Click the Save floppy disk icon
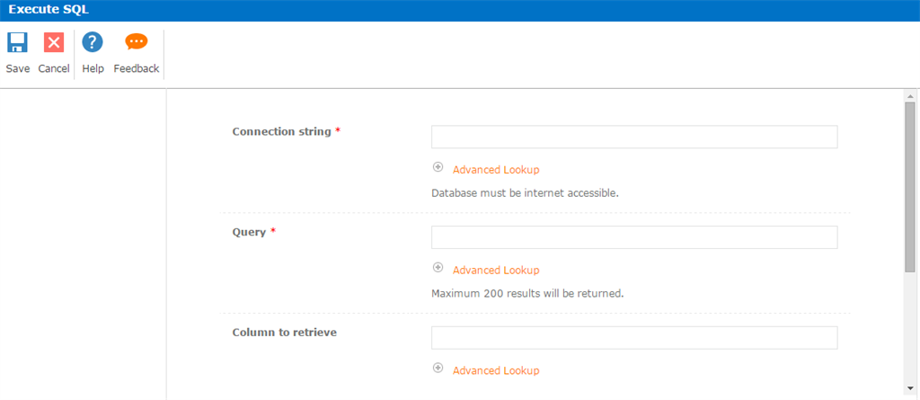The height and width of the screenshot is (400, 920). point(18,43)
